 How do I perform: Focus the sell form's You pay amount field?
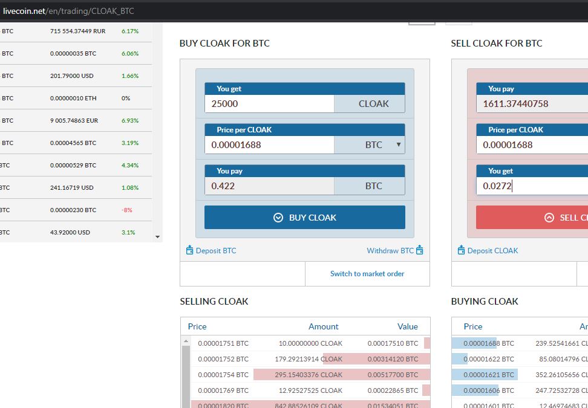click(x=532, y=104)
